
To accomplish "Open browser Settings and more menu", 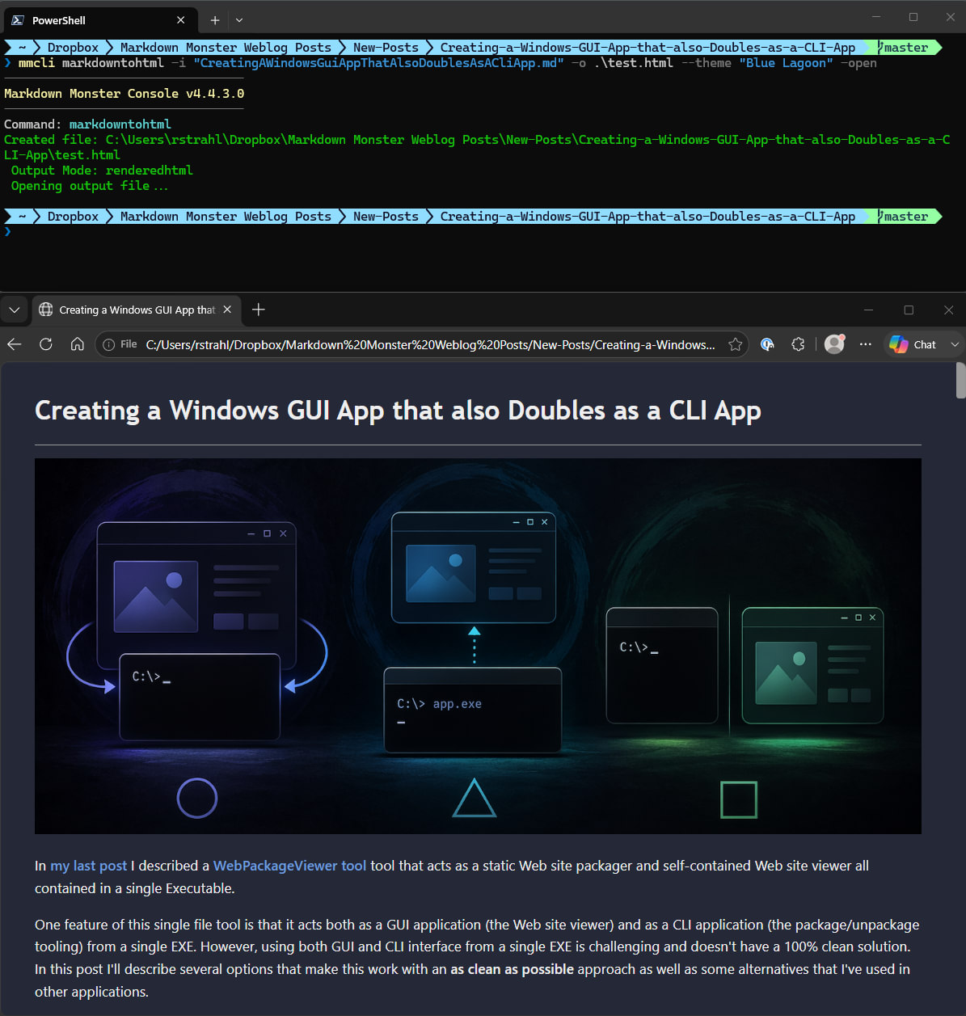I will (x=866, y=344).
